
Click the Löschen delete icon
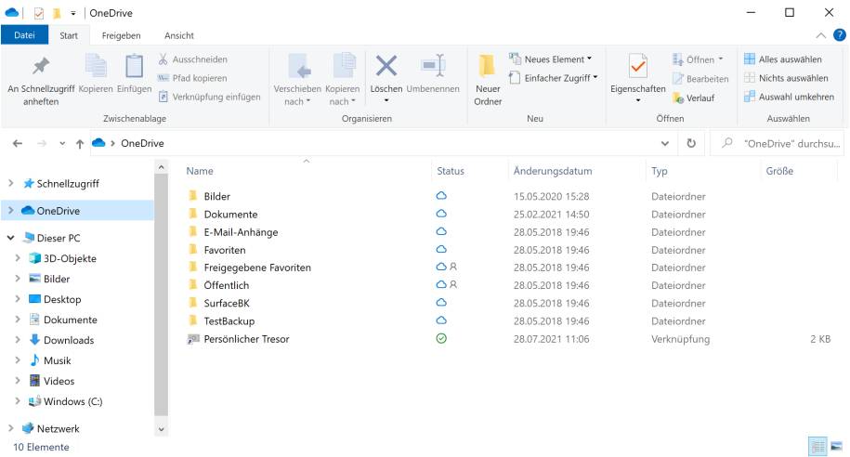click(x=386, y=67)
